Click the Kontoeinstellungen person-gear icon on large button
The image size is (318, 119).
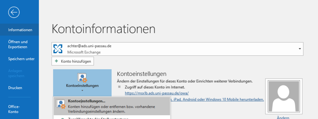(82, 78)
